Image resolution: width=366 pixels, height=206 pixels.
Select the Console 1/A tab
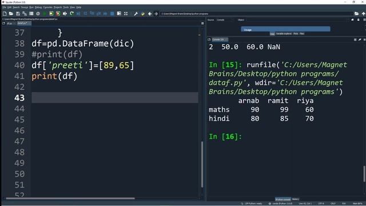[220, 39]
